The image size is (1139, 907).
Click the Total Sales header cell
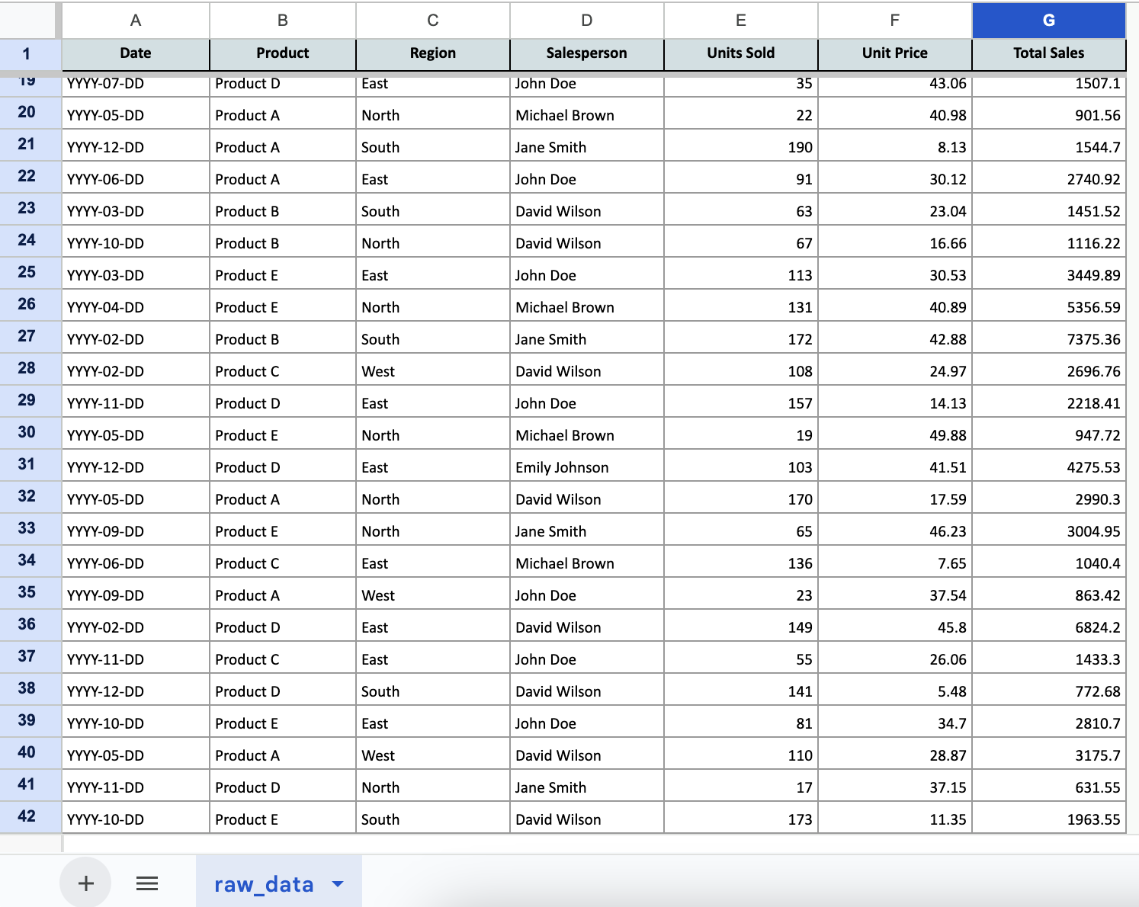[x=1049, y=53]
